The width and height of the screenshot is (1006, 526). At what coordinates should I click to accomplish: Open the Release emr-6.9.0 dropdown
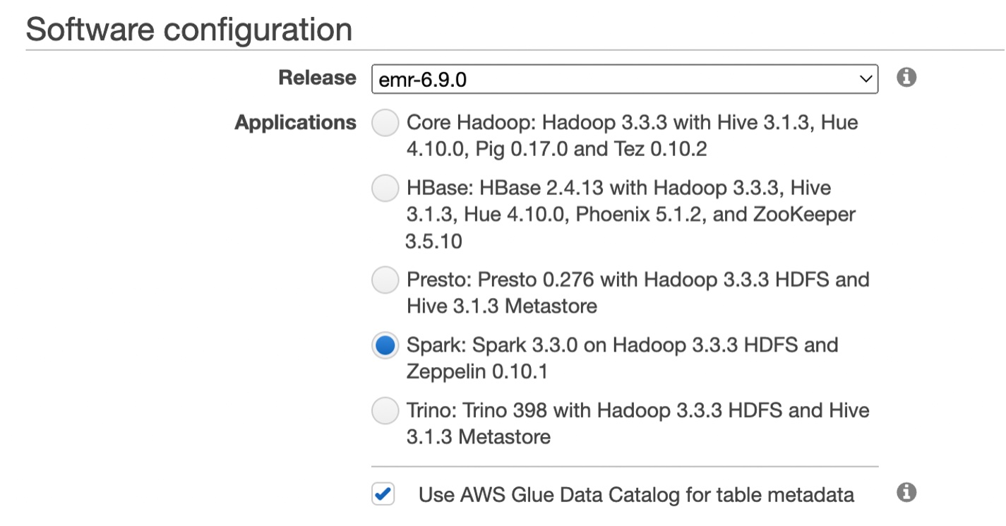[x=625, y=79]
